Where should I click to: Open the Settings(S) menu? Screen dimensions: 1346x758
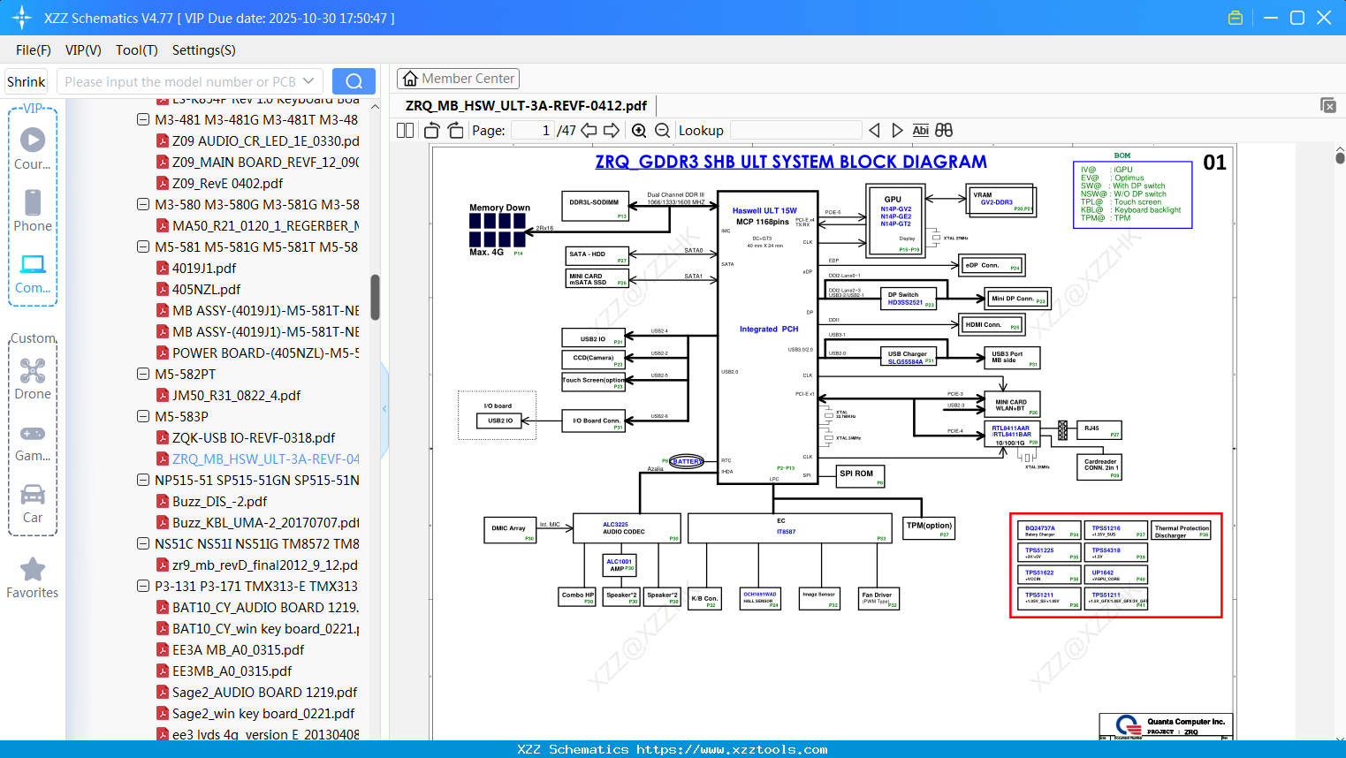[203, 50]
